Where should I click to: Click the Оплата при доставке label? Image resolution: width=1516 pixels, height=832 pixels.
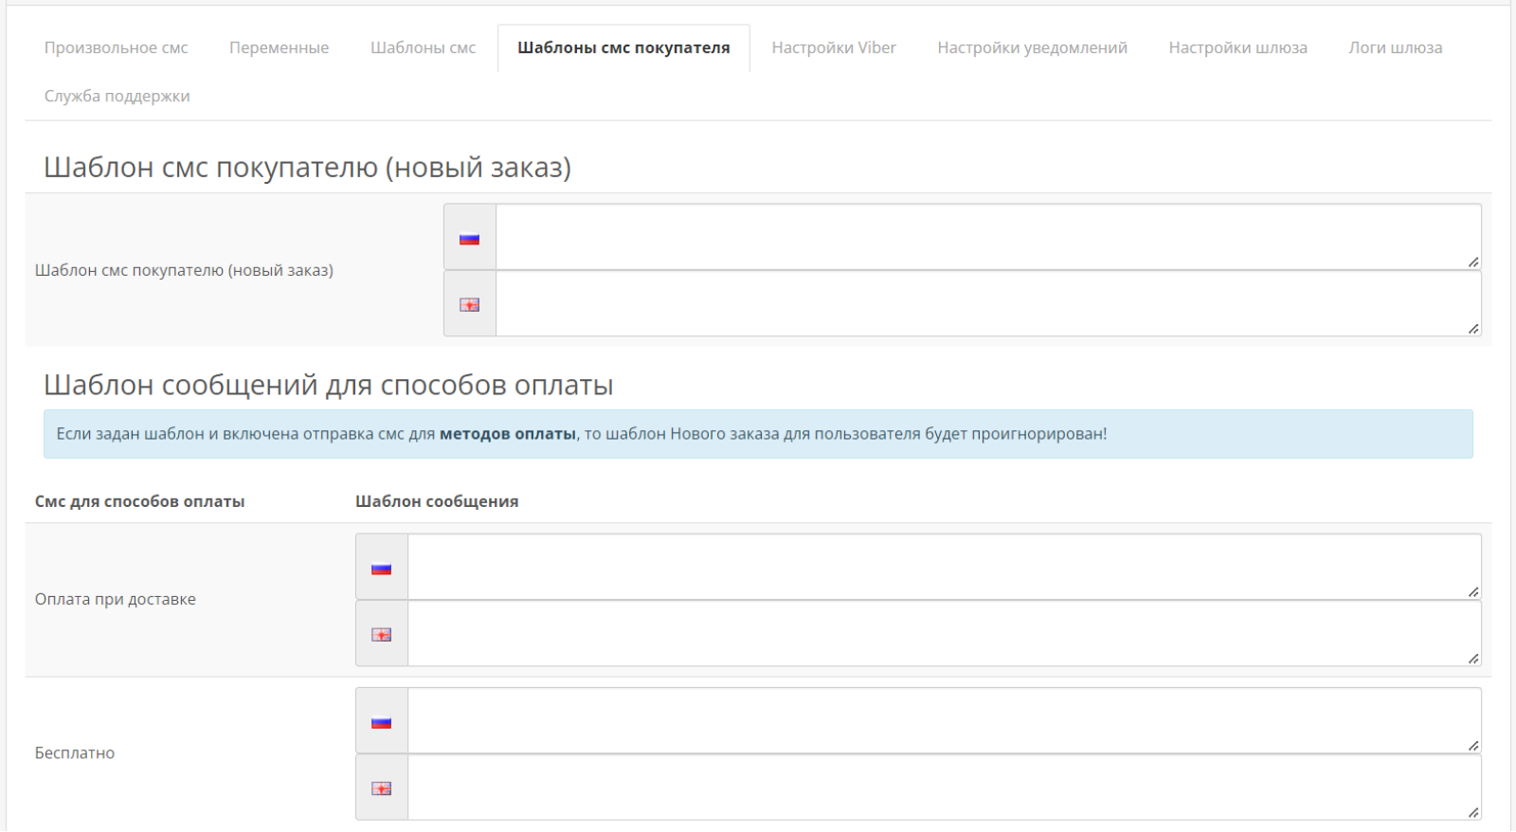[116, 599]
